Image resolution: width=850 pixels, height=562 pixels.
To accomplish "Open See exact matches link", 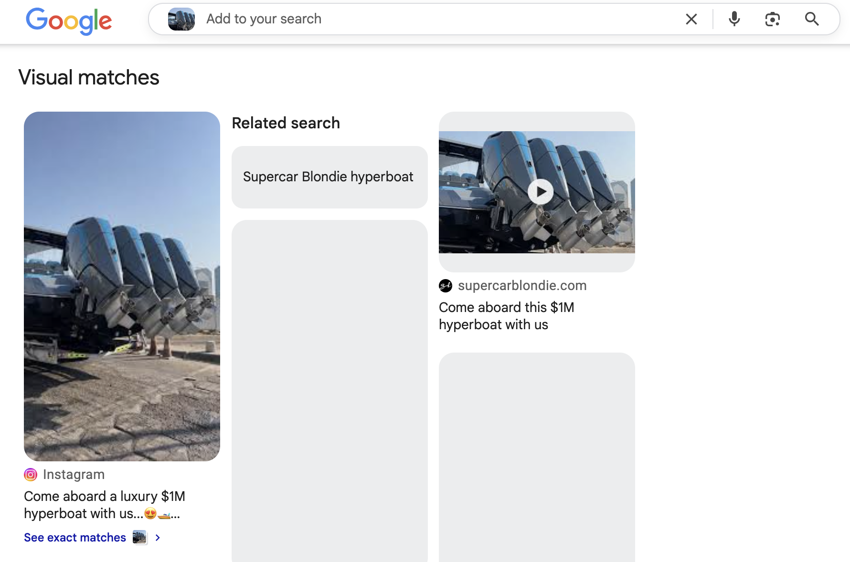I will [x=75, y=538].
